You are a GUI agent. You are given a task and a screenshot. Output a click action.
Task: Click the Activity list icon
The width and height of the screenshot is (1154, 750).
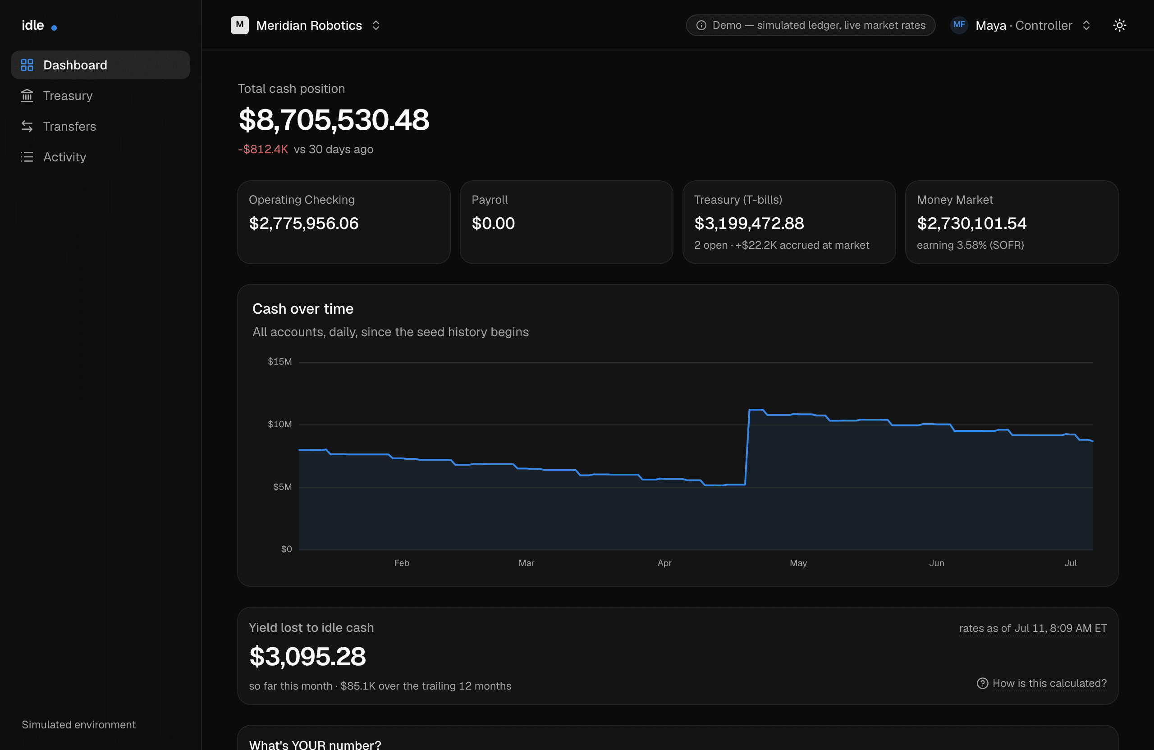(x=27, y=157)
